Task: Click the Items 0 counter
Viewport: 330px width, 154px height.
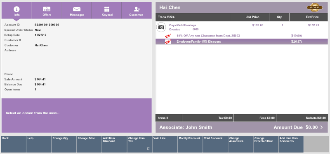Action: [169, 118]
